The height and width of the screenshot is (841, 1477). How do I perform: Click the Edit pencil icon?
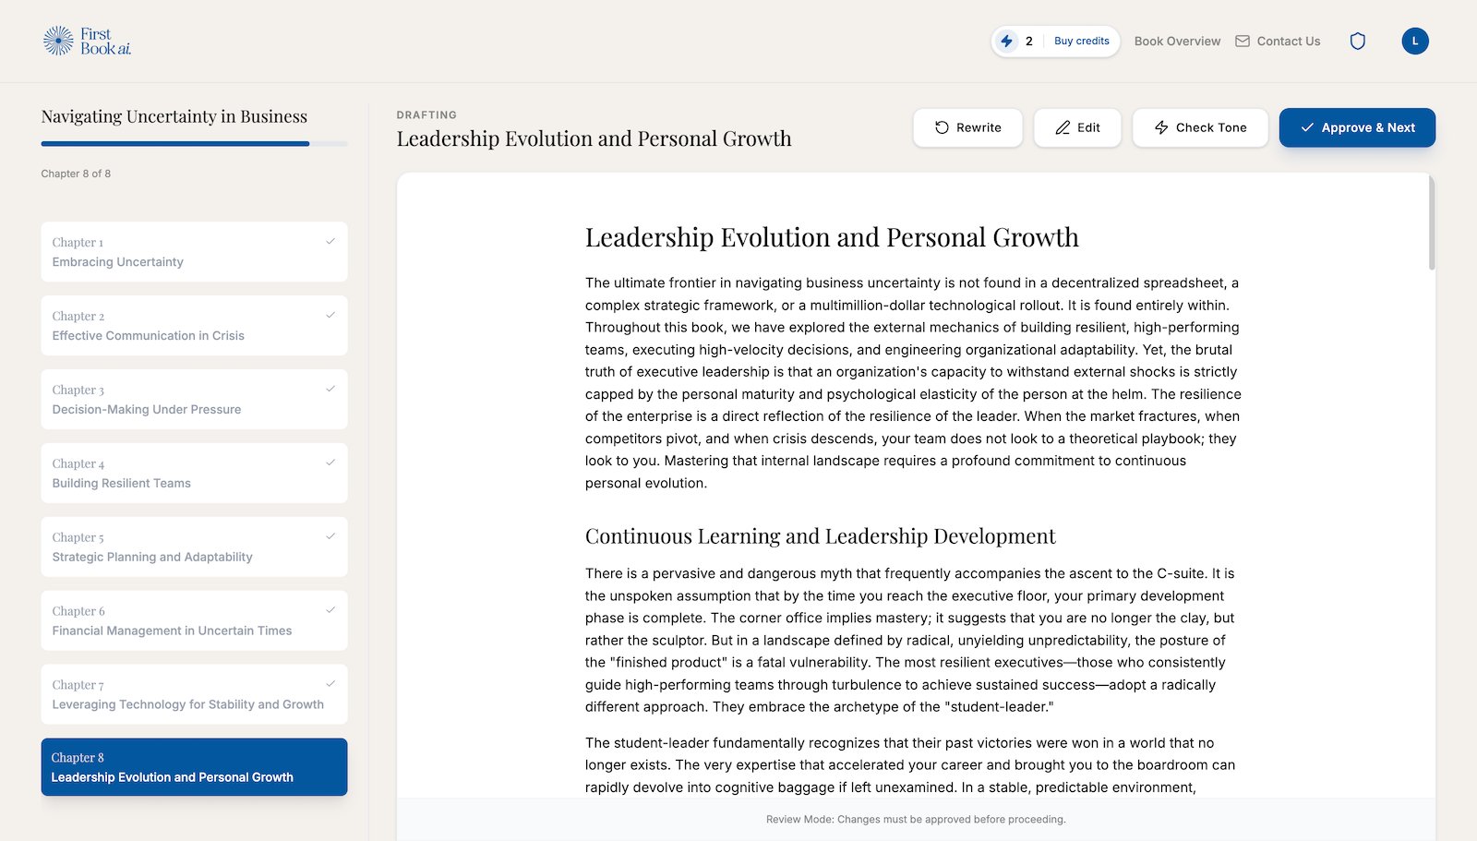pos(1063,127)
